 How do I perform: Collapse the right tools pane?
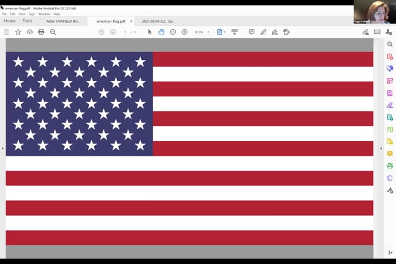tap(390, 253)
